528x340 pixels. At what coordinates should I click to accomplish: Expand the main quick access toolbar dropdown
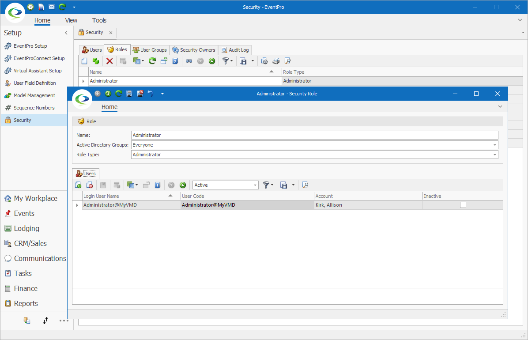(74, 7)
